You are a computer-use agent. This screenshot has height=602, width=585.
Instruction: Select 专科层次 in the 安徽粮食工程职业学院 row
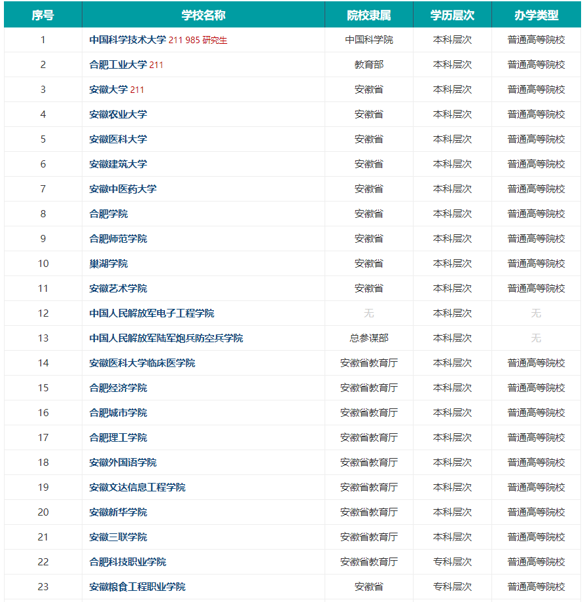[x=452, y=587]
